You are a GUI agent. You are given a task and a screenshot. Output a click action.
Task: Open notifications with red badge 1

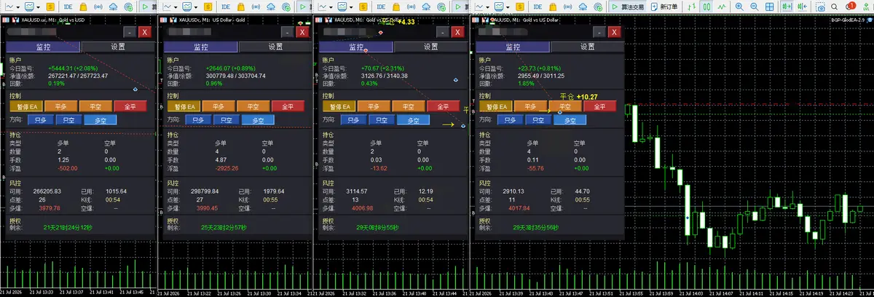point(850,6)
